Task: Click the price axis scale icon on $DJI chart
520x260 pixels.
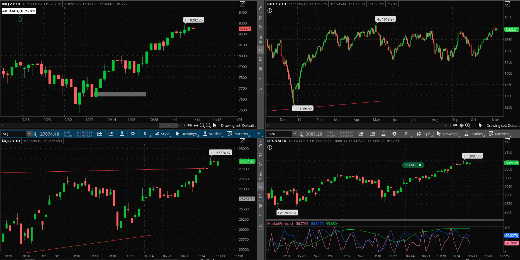Action: tap(242, 141)
